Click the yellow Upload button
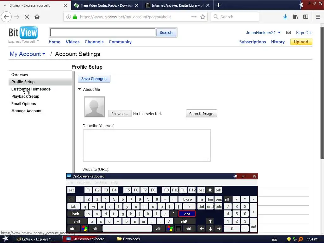Image resolution: width=324 pixels, height=243 pixels. click(x=301, y=42)
